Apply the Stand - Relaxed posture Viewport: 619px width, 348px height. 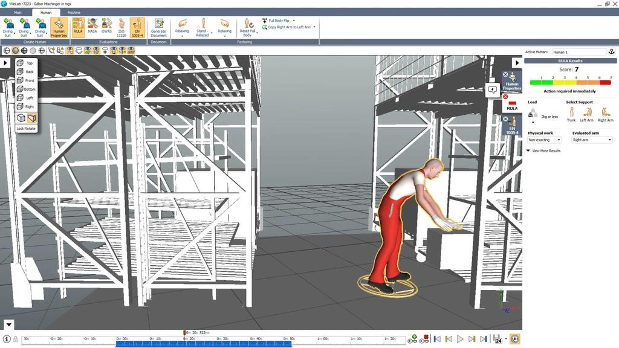203,28
